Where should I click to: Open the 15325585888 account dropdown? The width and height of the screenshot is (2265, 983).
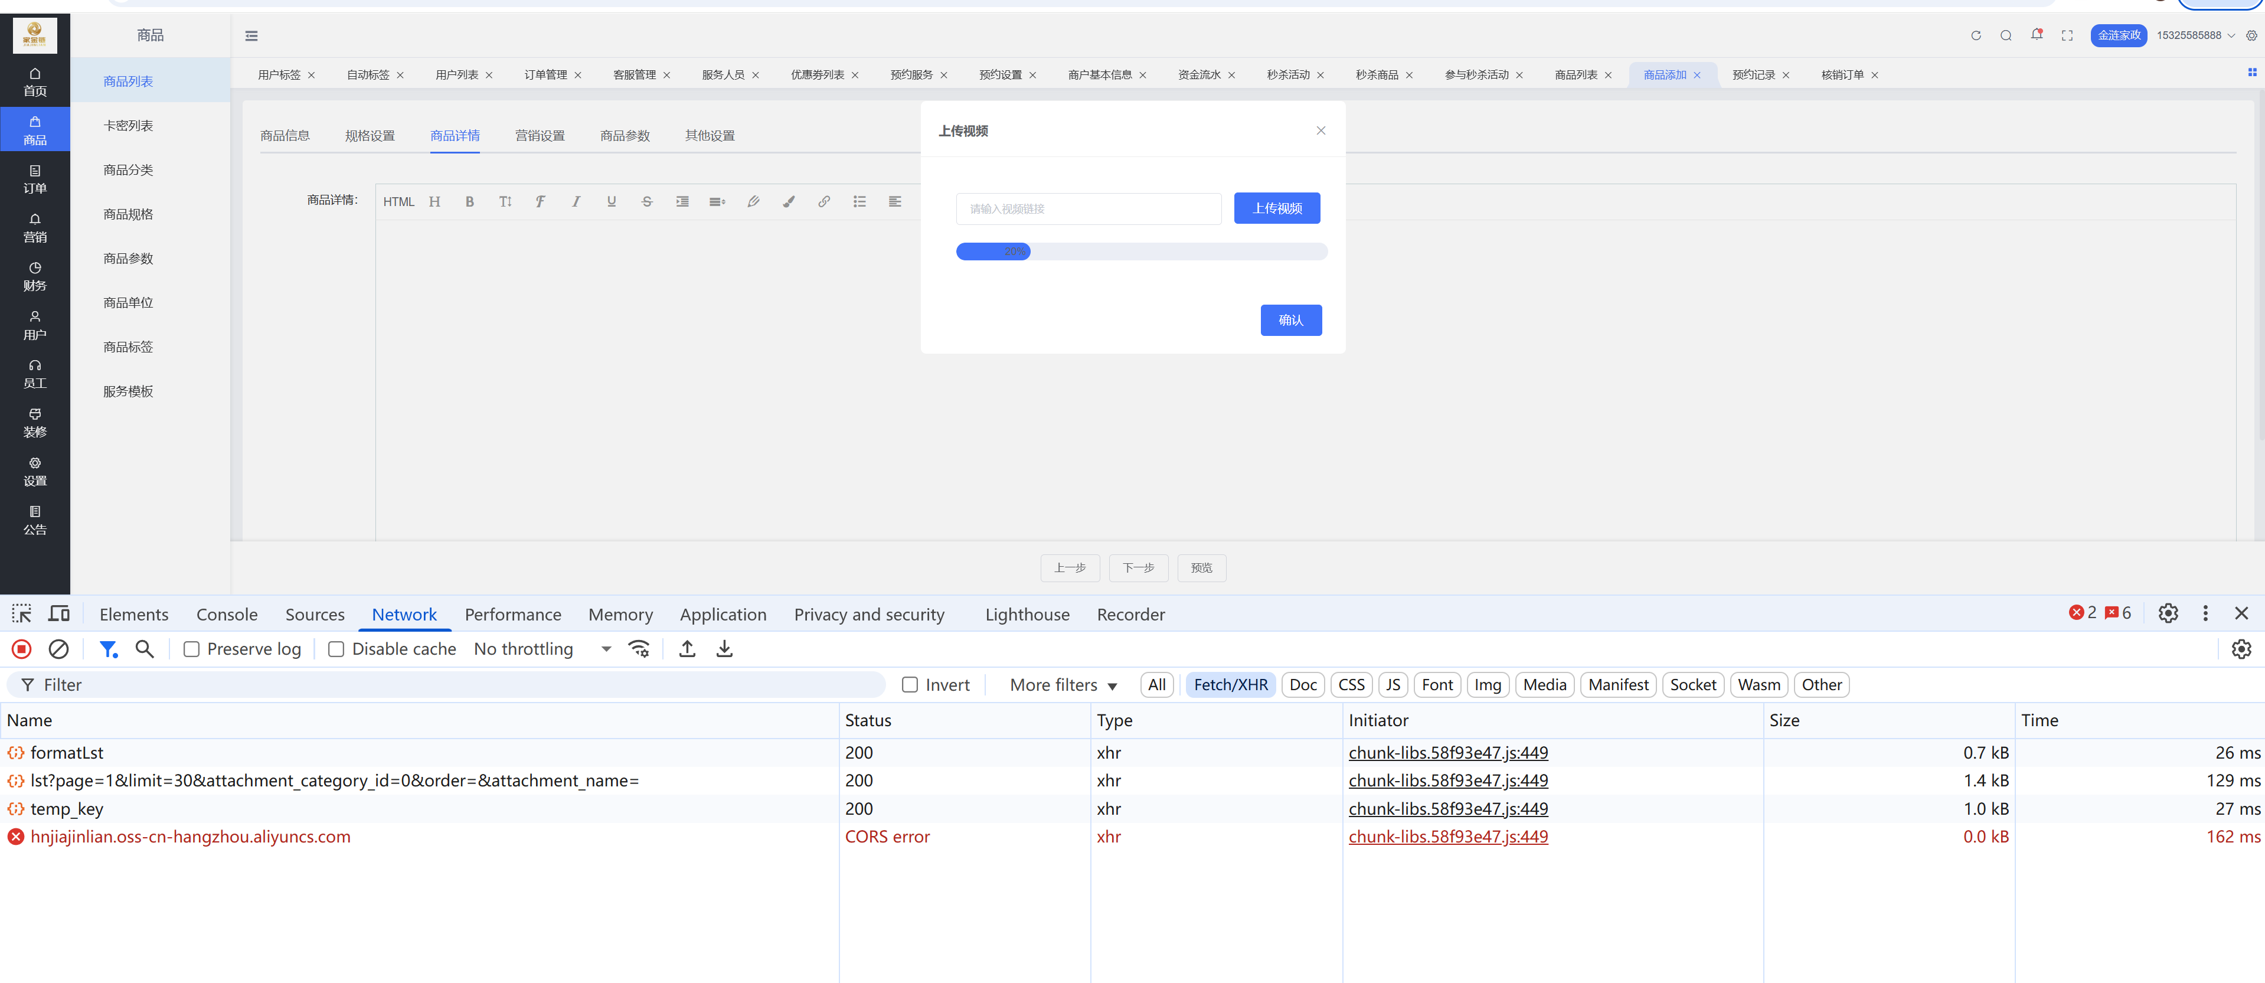pos(2195,35)
